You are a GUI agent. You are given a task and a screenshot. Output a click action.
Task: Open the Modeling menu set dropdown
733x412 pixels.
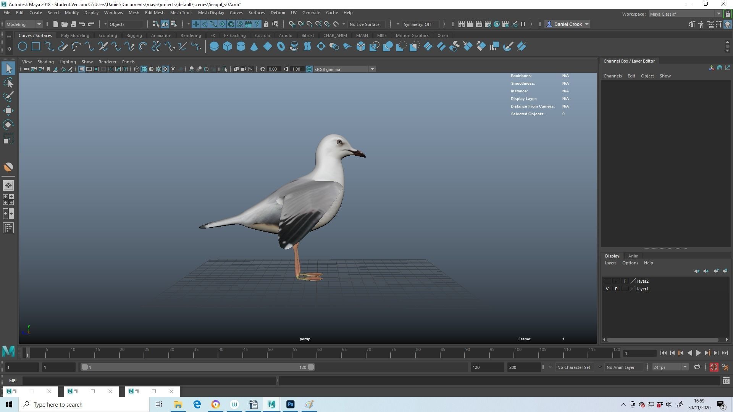tap(24, 24)
